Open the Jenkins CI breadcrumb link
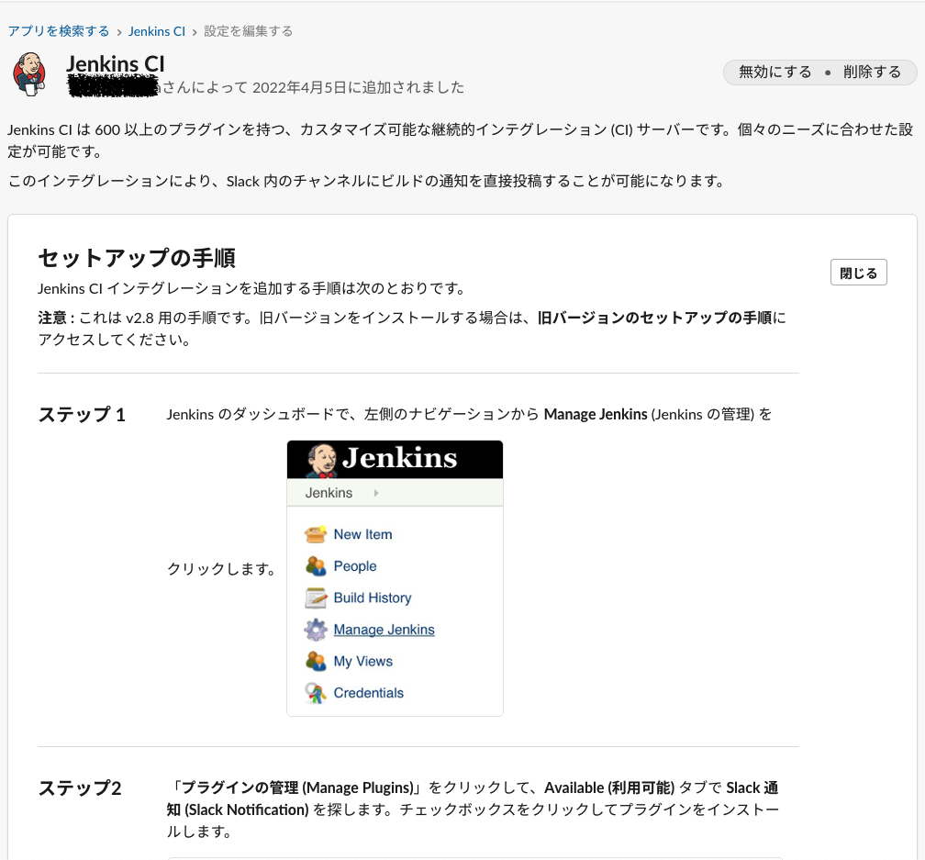The image size is (925, 860). tap(157, 30)
